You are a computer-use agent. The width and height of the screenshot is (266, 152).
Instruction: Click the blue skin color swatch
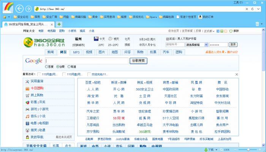218,31
